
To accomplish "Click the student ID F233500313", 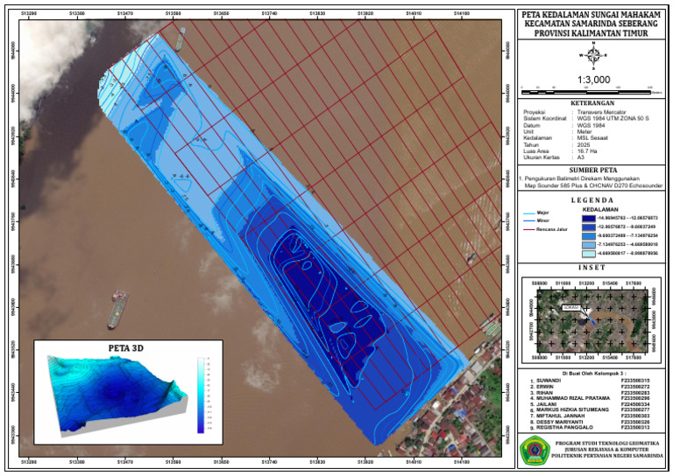I will [x=635, y=427].
